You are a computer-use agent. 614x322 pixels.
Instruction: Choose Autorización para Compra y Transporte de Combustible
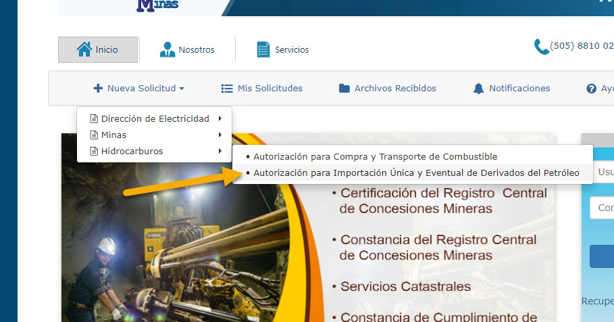413,156
